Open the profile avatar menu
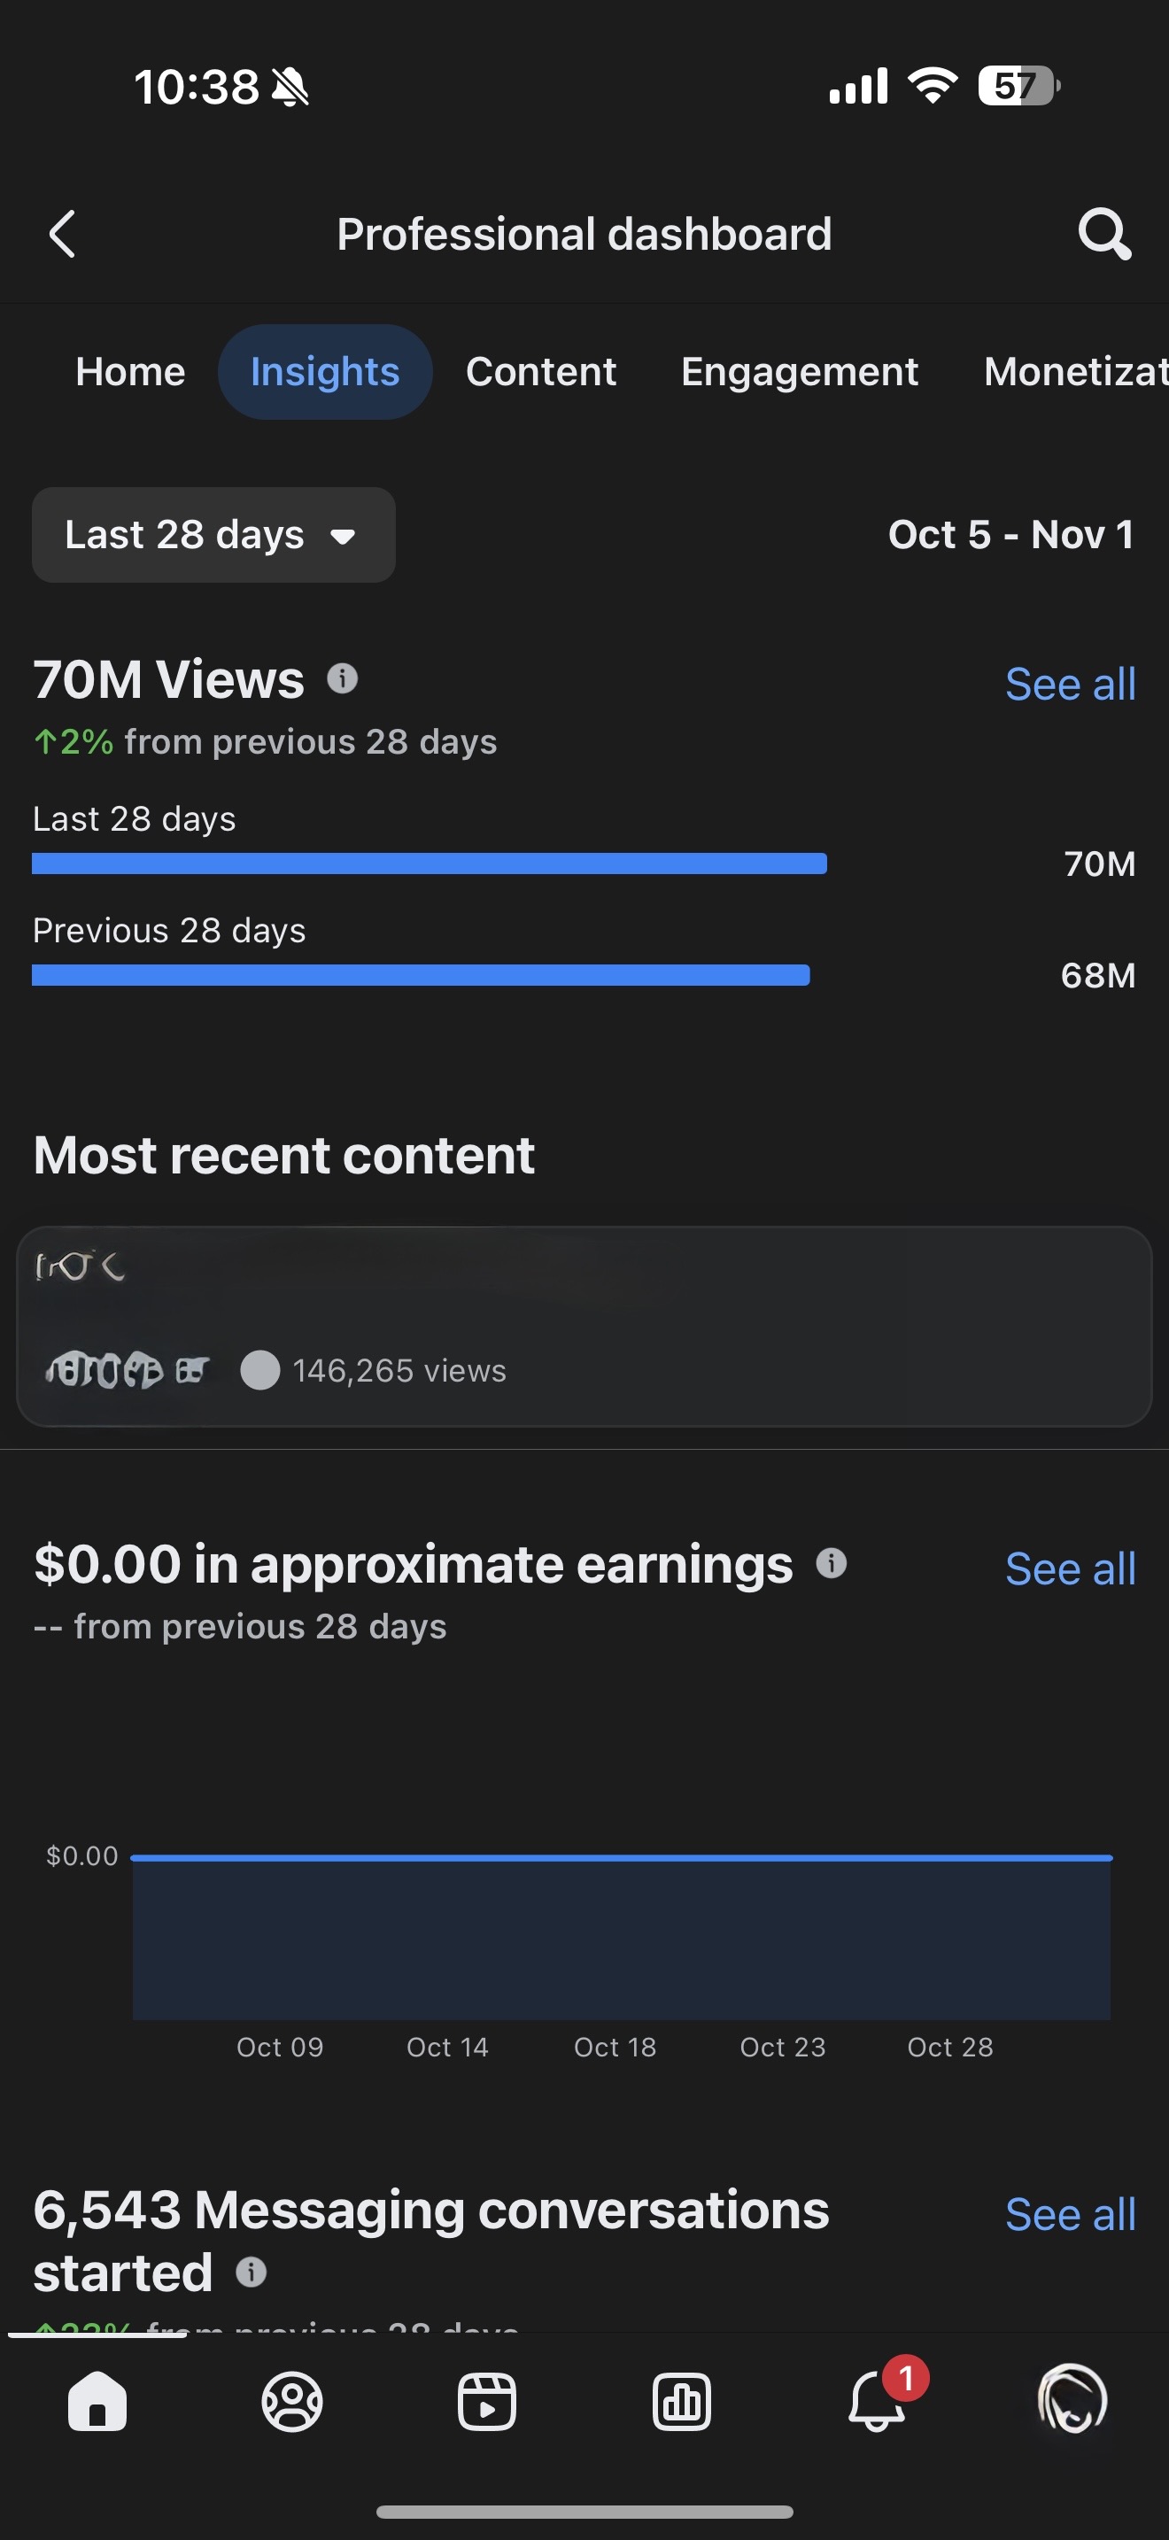This screenshot has width=1169, height=2540. coord(1072,2399)
